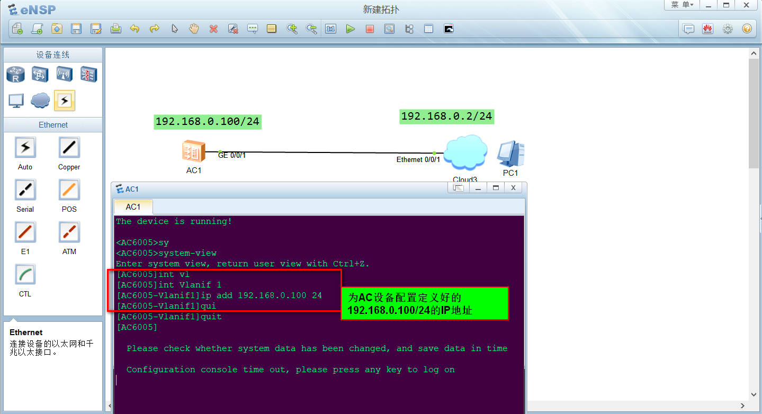Undo last action with undo arrow
This screenshot has height=414, width=762.
[135, 29]
